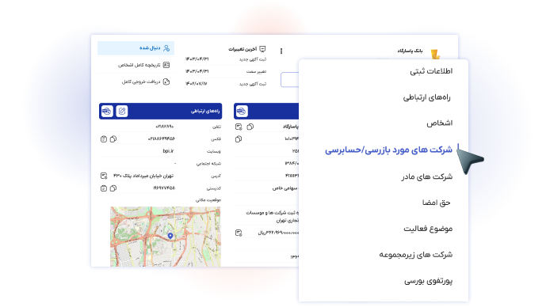Screen dimensions: 550x307
Task: Open the history icon in contact panel header
Action: (107, 111)
